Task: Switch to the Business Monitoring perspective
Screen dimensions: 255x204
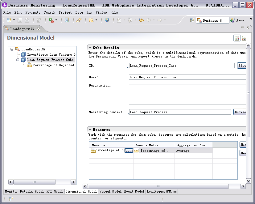Action: pyautogui.click(x=212, y=20)
